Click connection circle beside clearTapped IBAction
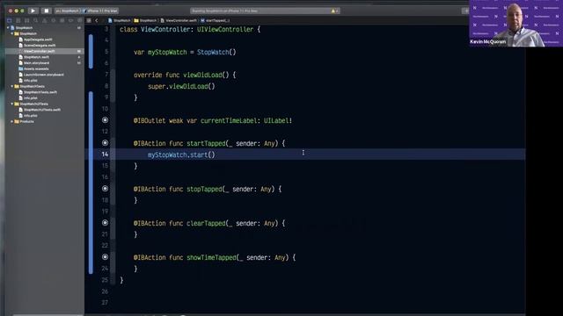The height and width of the screenshot is (316, 563). pyautogui.click(x=105, y=223)
